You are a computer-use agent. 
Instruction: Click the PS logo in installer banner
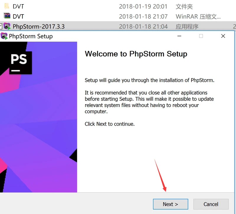point(21,63)
